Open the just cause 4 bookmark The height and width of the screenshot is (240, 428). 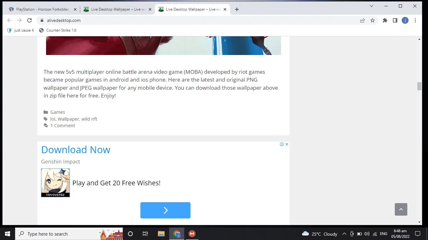pos(20,30)
